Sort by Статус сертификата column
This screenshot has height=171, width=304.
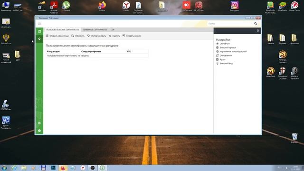tap(91, 52)
